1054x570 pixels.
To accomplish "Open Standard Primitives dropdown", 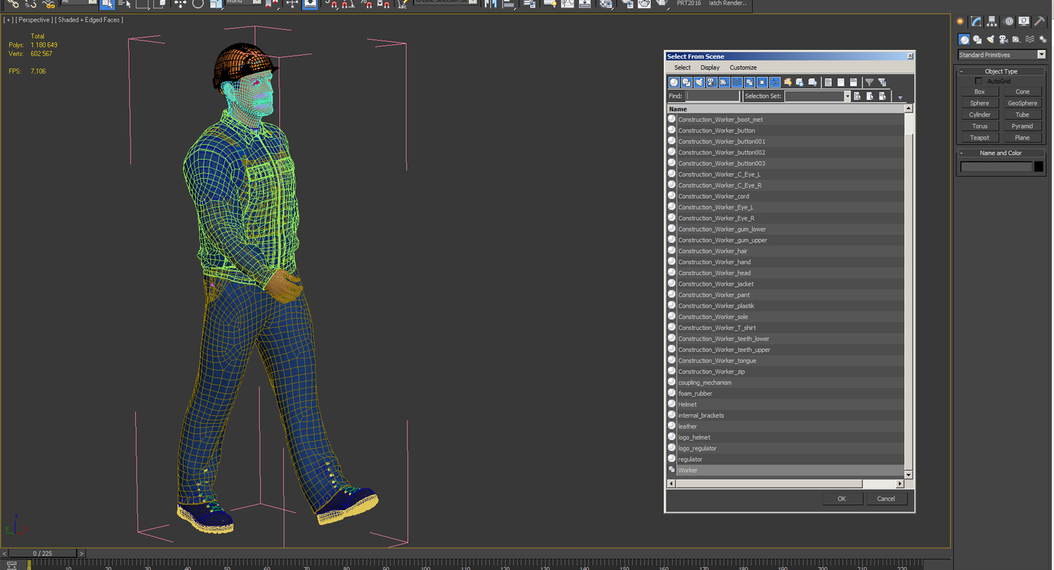I will (x=1001, y=55).
